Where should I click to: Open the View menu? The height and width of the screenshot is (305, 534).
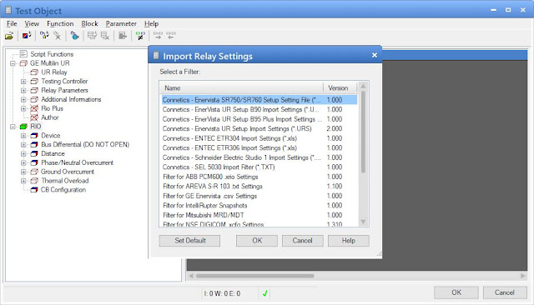point(32,24)
